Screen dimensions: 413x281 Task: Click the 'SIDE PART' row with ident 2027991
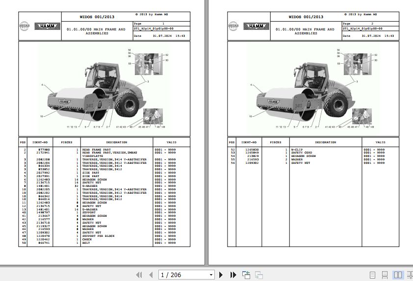tap(104, 176)
